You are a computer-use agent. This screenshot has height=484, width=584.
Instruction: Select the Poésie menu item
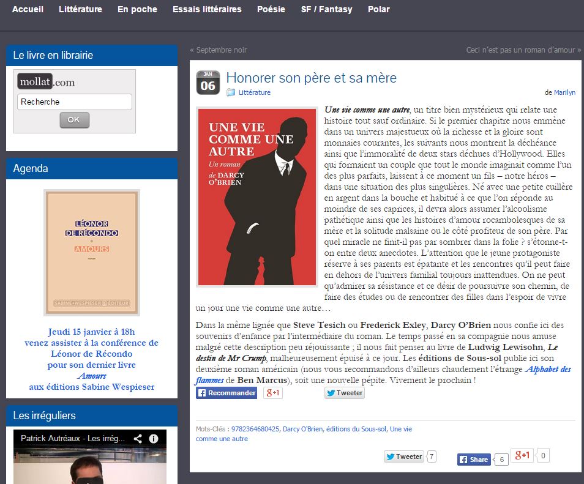click(271, 9)
